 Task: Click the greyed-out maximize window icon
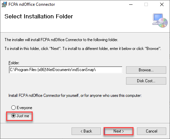146,4
